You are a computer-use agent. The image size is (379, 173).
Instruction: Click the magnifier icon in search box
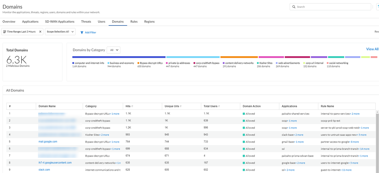[294, 7]
